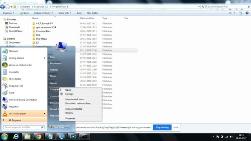Screen dimensions: 251x141
Task: Launch Remote Desktop Connection
Action: [24, 100]
